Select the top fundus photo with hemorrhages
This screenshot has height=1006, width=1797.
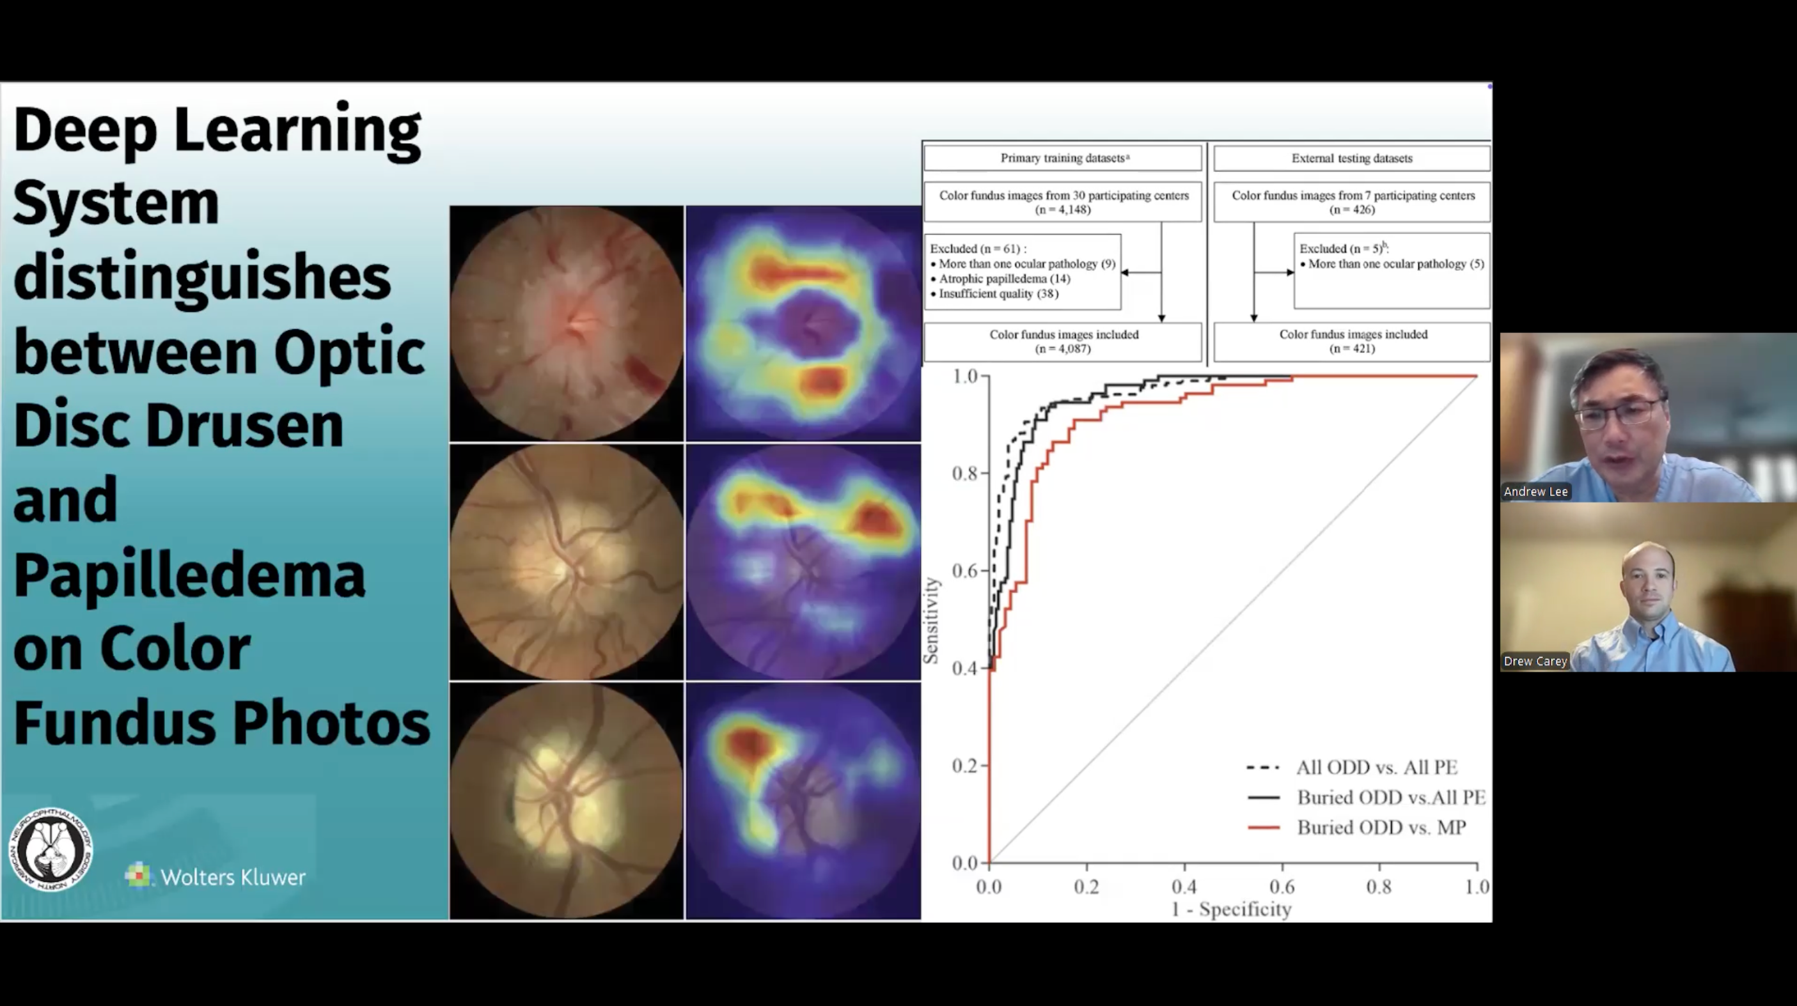(x=567, y=323)
